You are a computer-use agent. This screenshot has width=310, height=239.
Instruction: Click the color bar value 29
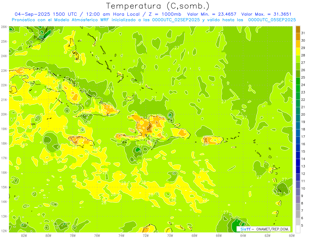click(303, 48)
